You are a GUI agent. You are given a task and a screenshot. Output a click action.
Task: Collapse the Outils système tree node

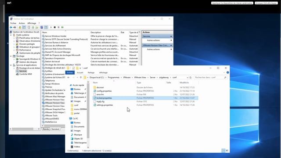point(11,35)
